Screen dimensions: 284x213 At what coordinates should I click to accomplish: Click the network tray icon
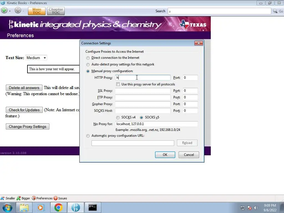coord(242,208)
